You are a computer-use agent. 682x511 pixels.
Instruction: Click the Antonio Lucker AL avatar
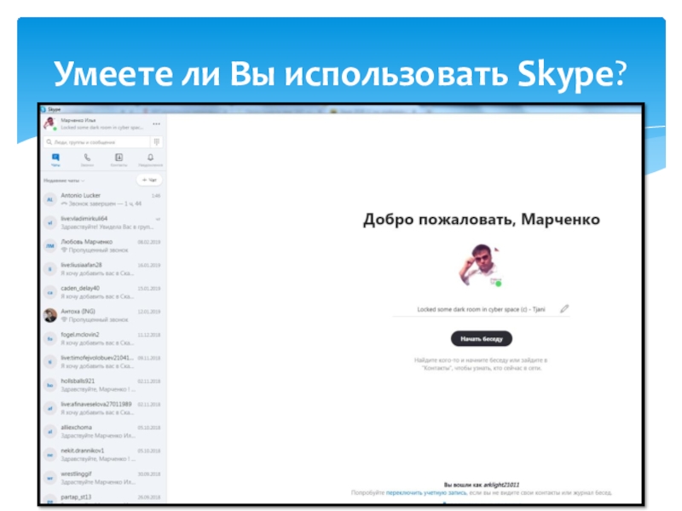tap(50, 199)
